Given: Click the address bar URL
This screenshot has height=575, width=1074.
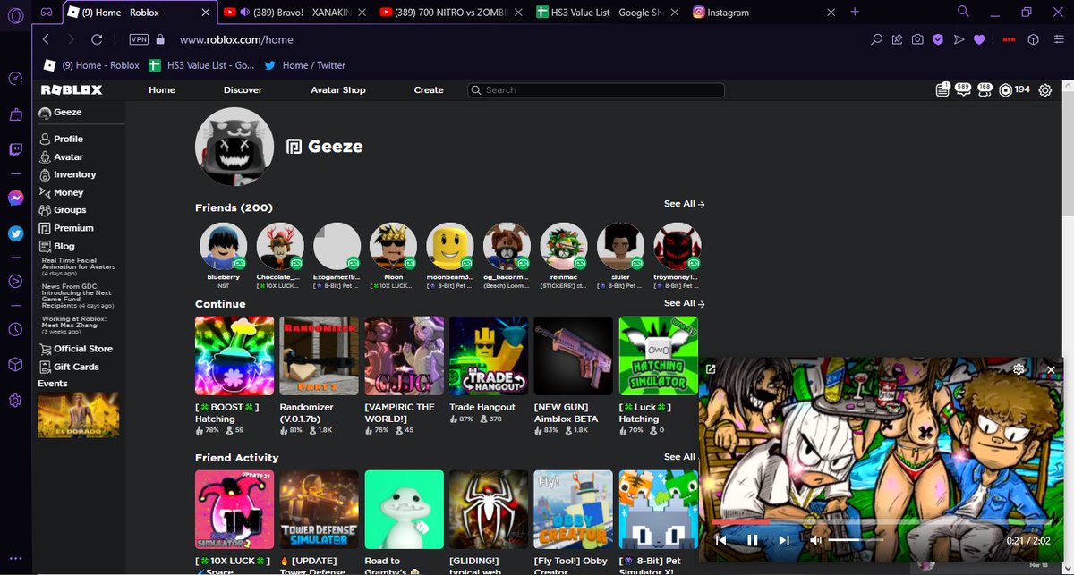Looking at the screenshot, I should (x=236, y=39).
